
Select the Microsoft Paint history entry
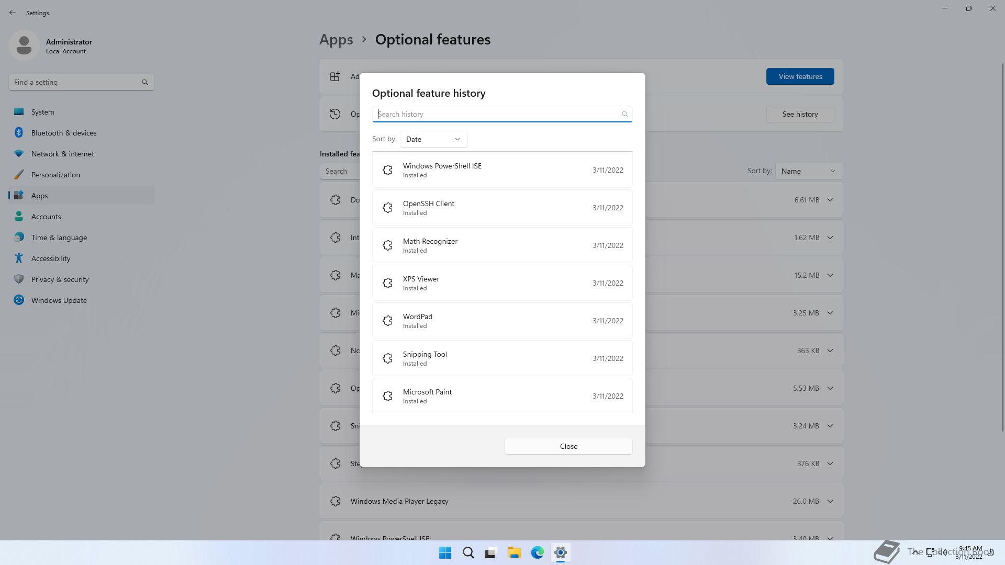[502, 395]
